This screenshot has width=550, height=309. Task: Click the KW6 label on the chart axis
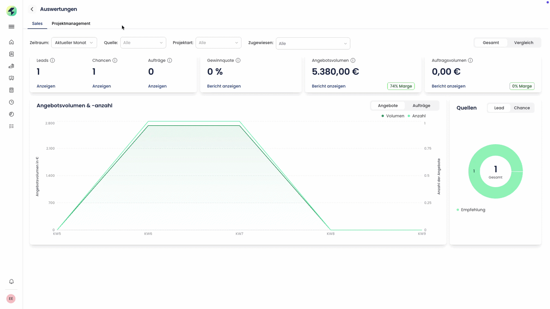(x=148, y=234)
